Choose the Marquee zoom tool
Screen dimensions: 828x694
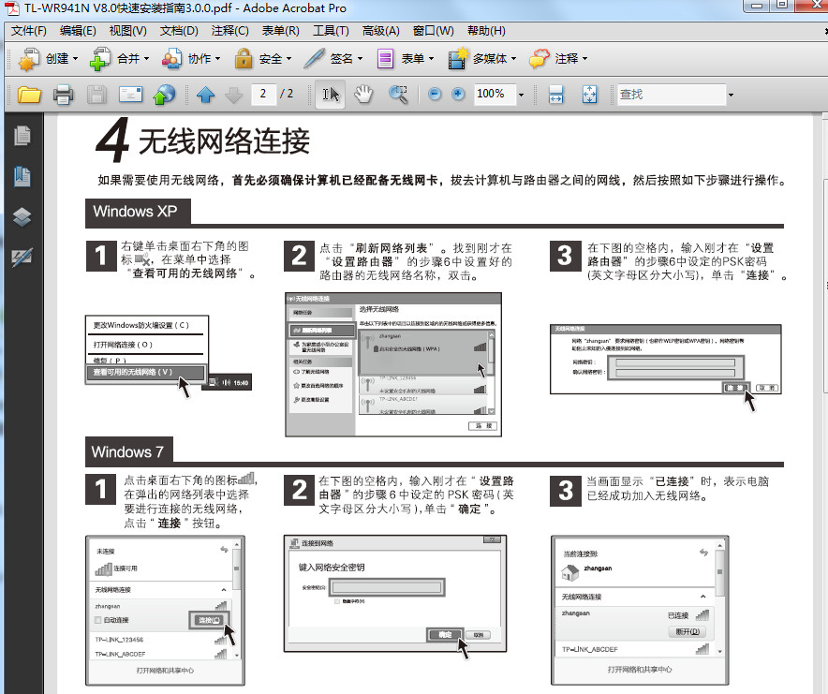pyautogui.click(x=399, y=95)
